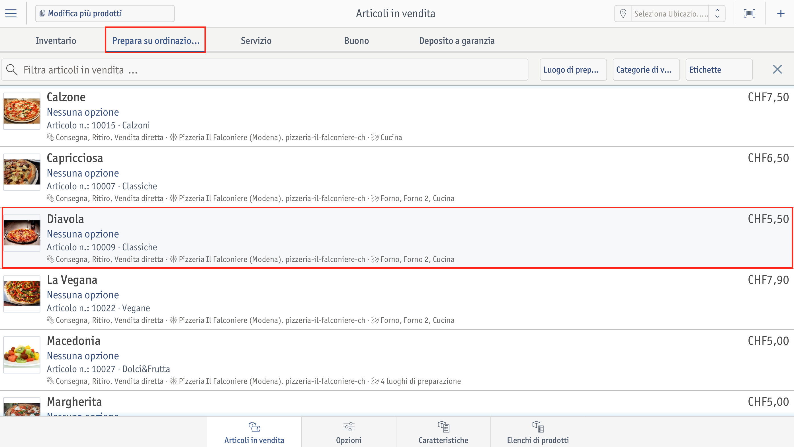Screen dimensions: 794x447
Task: Select the Calzone article title
Action: [66, 97]
